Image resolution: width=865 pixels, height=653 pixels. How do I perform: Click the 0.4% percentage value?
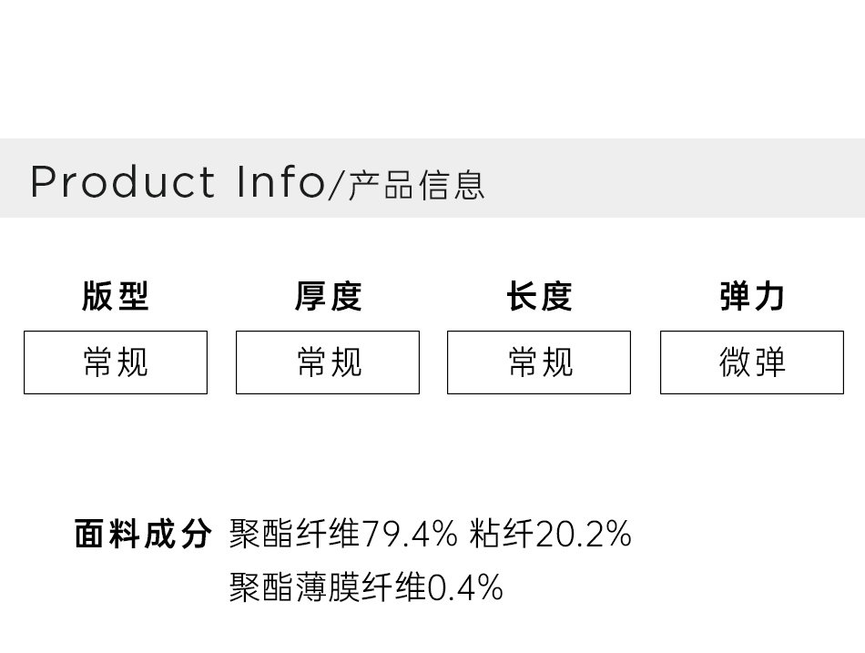click(x=465, y=587)
